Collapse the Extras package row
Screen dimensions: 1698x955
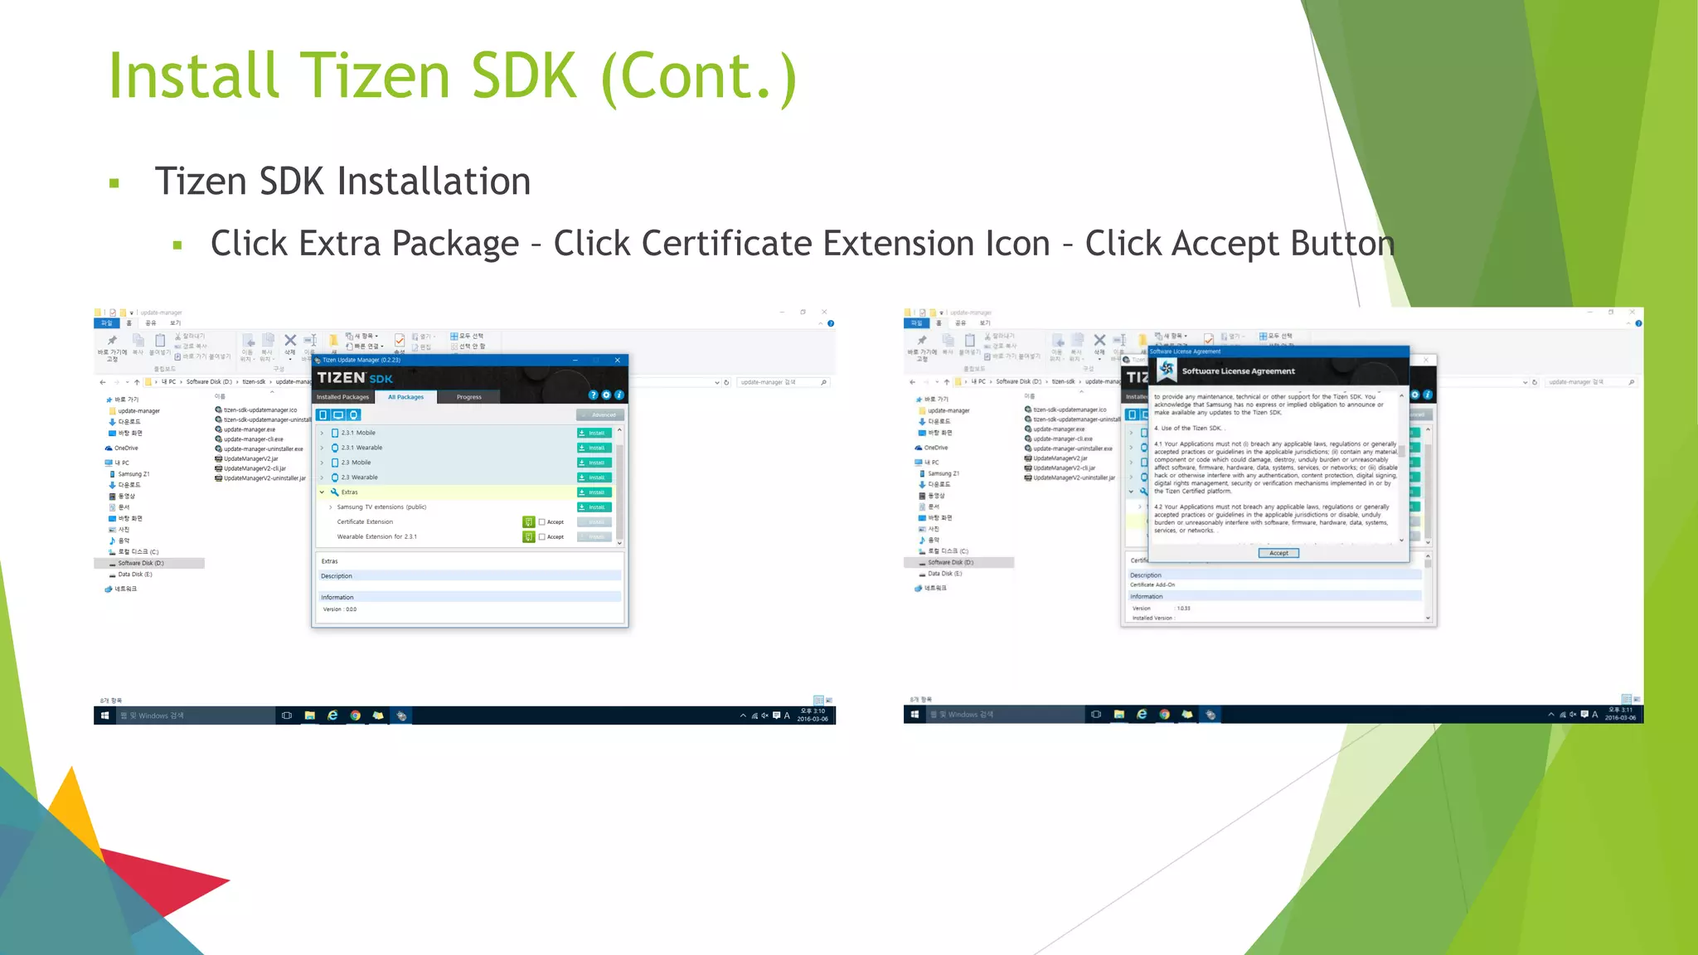coord(323,492)
